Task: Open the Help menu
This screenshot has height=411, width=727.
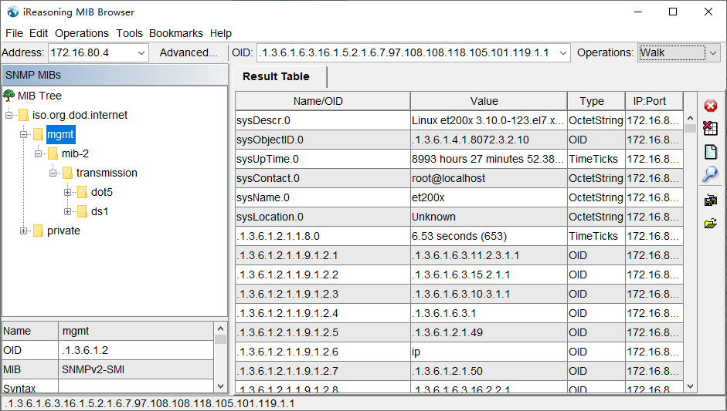Action: [x=221, y=33]
